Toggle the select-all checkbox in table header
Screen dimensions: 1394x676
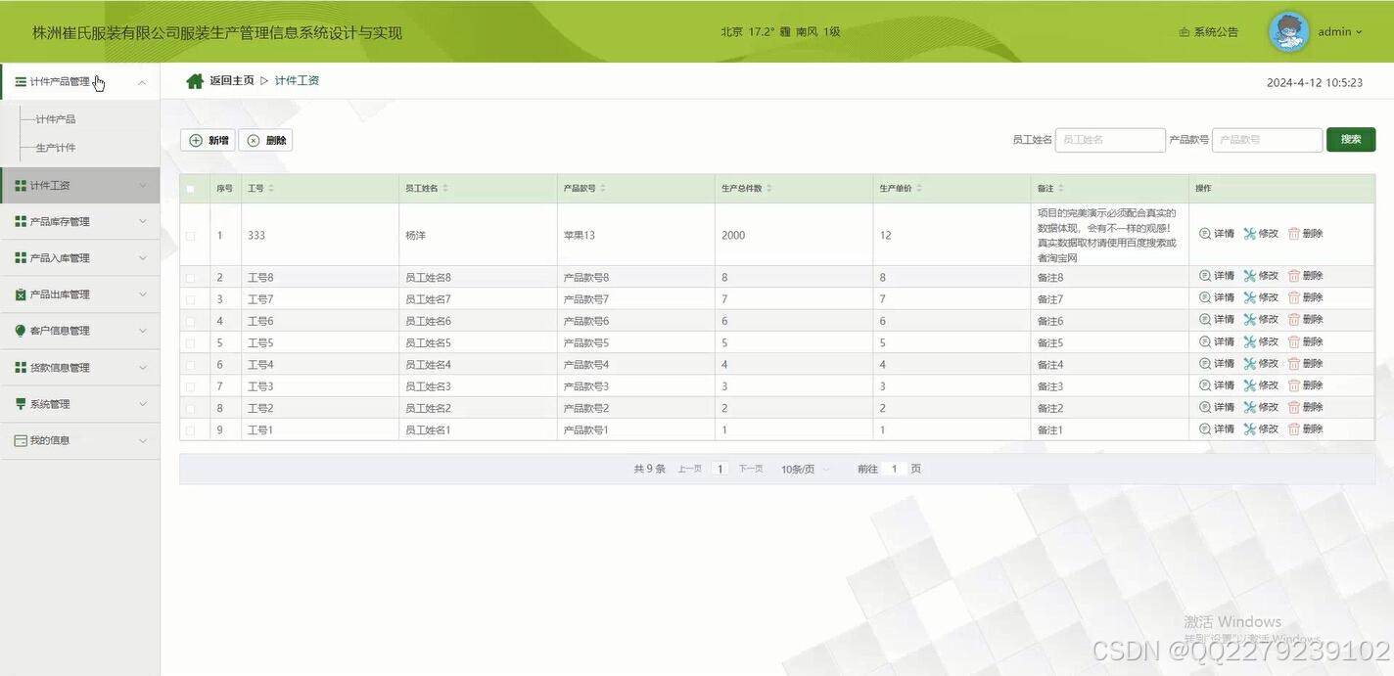[192, 187]
